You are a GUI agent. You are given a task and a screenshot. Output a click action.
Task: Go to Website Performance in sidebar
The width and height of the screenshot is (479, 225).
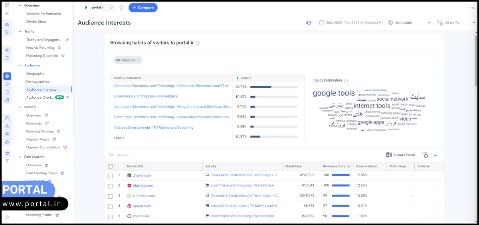[x=44, y=14]
